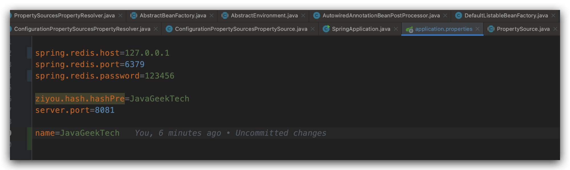Click the AbstractEnvironment.java file icon

pos(225,16)
